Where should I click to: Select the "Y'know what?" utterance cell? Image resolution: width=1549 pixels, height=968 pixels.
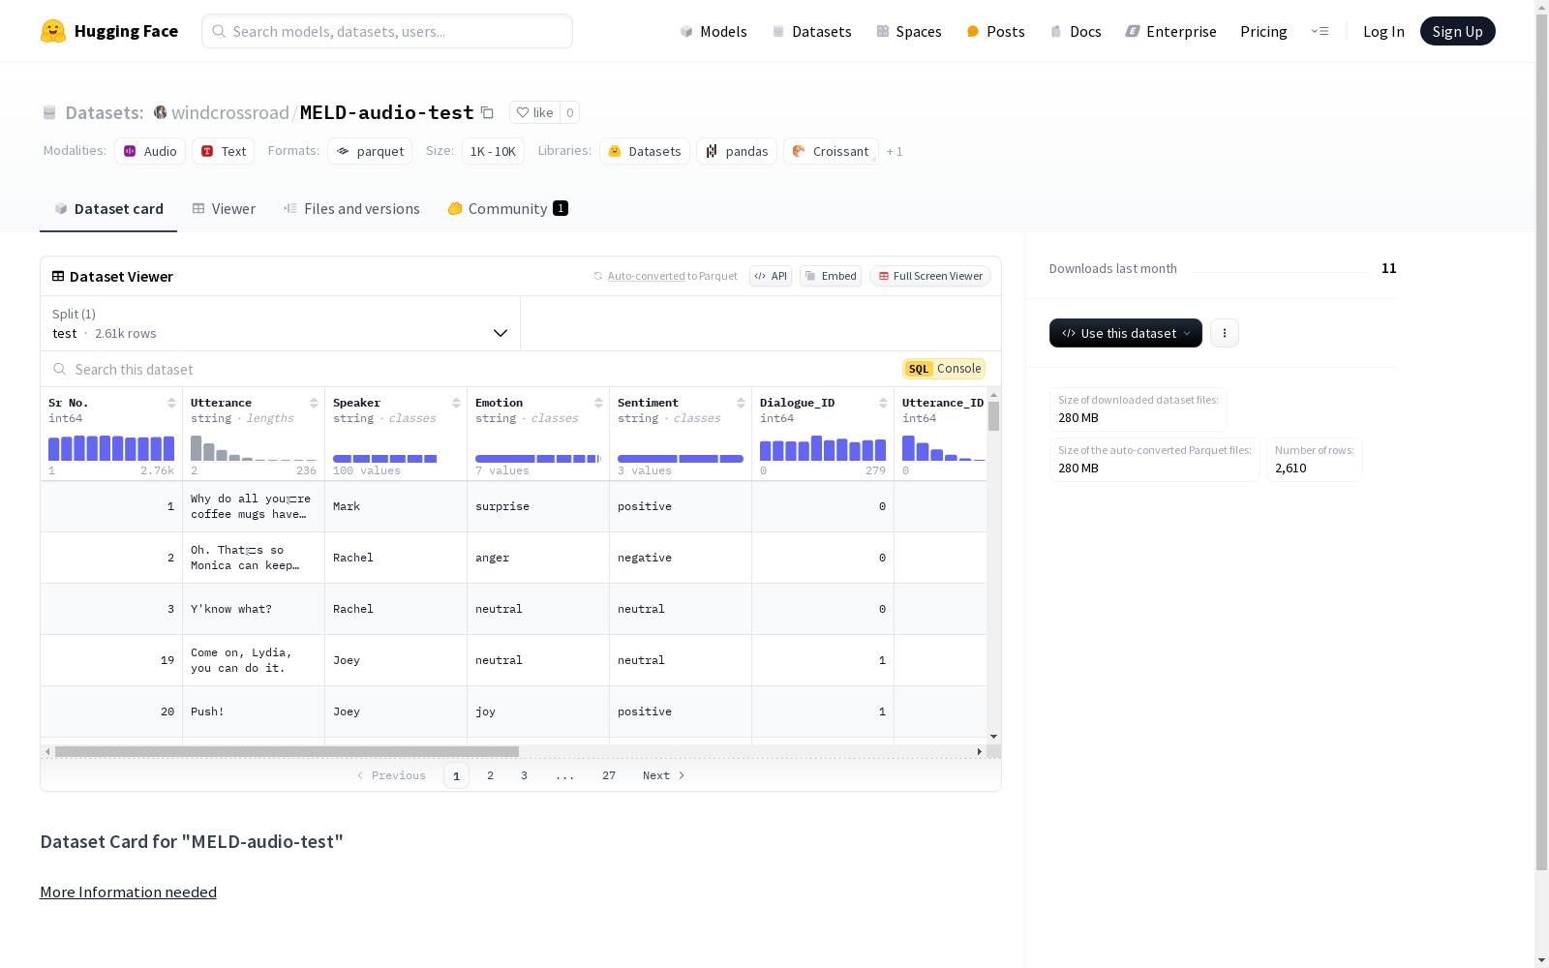(x=254, y=609)
